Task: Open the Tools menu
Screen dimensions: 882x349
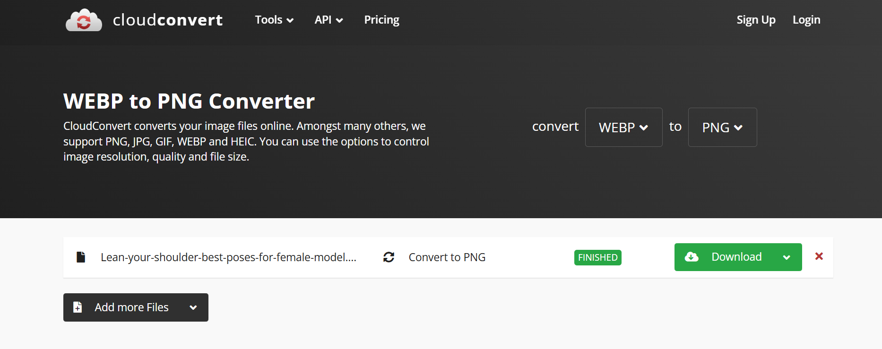Action: point(274,20)
